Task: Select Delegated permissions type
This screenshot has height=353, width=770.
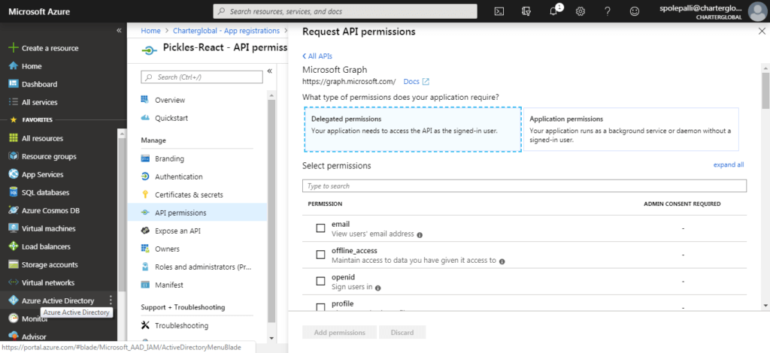Action: (412, 129)
